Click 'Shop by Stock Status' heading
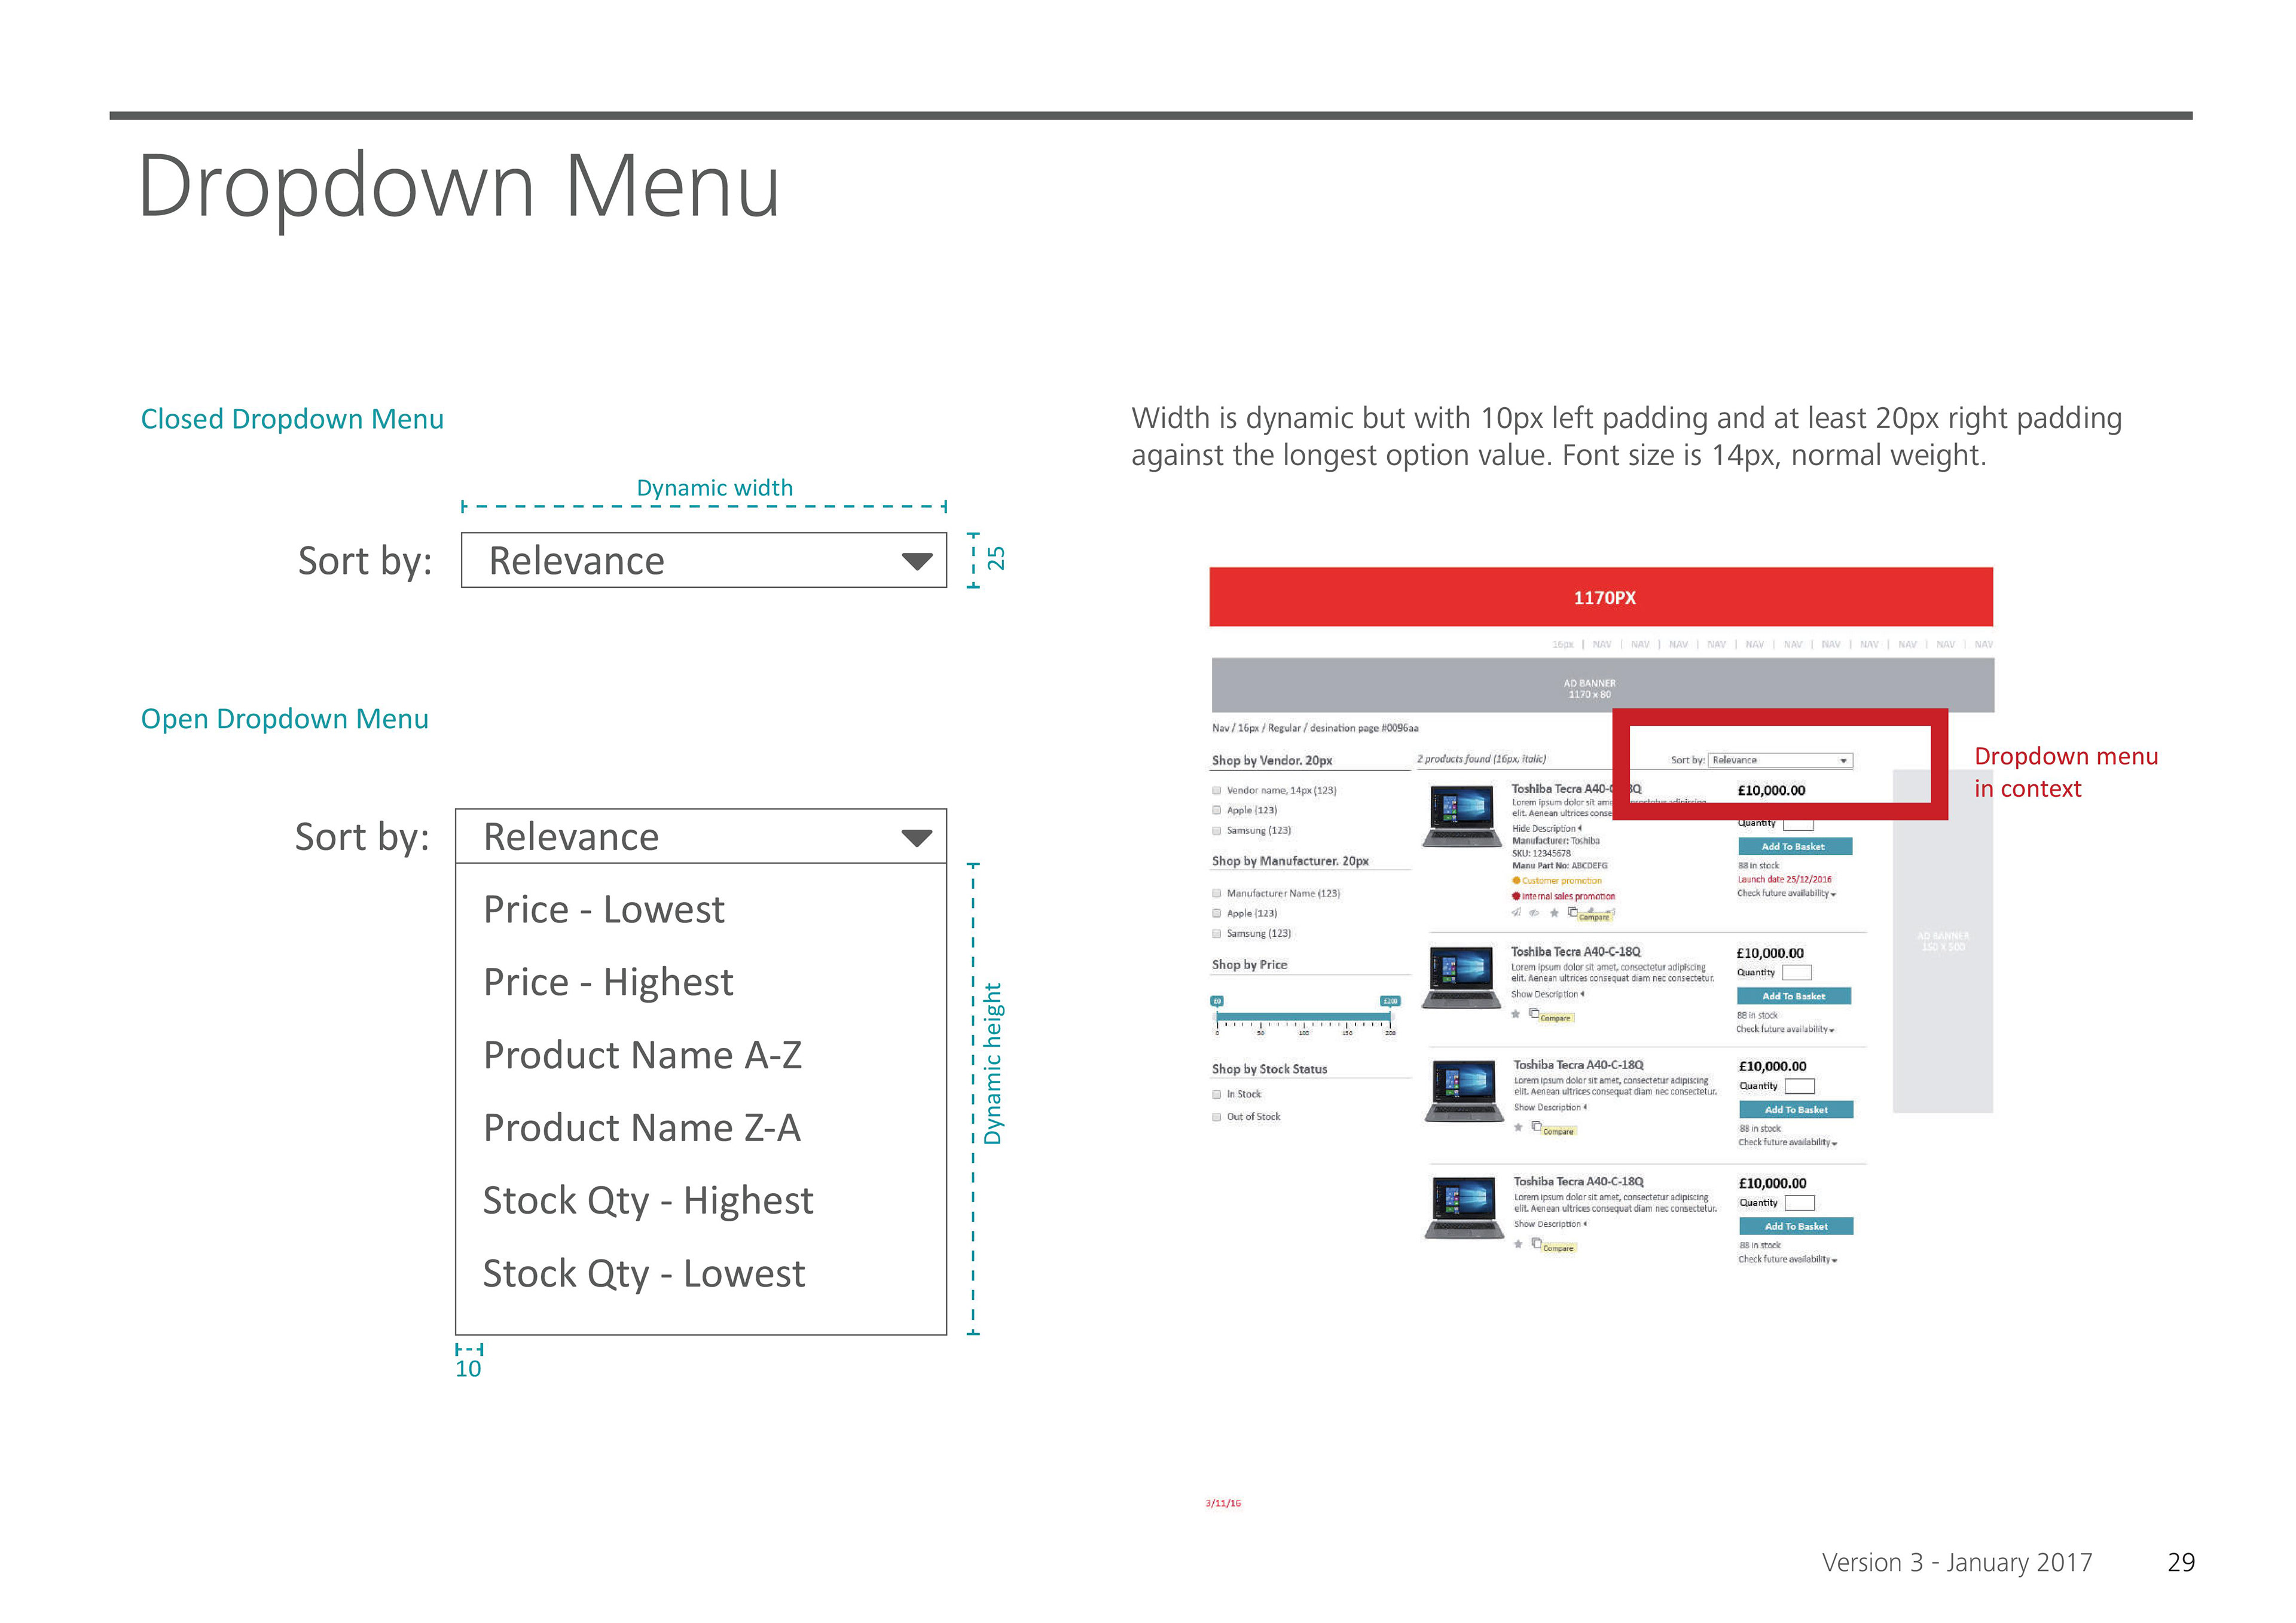 point(1270,1069)
